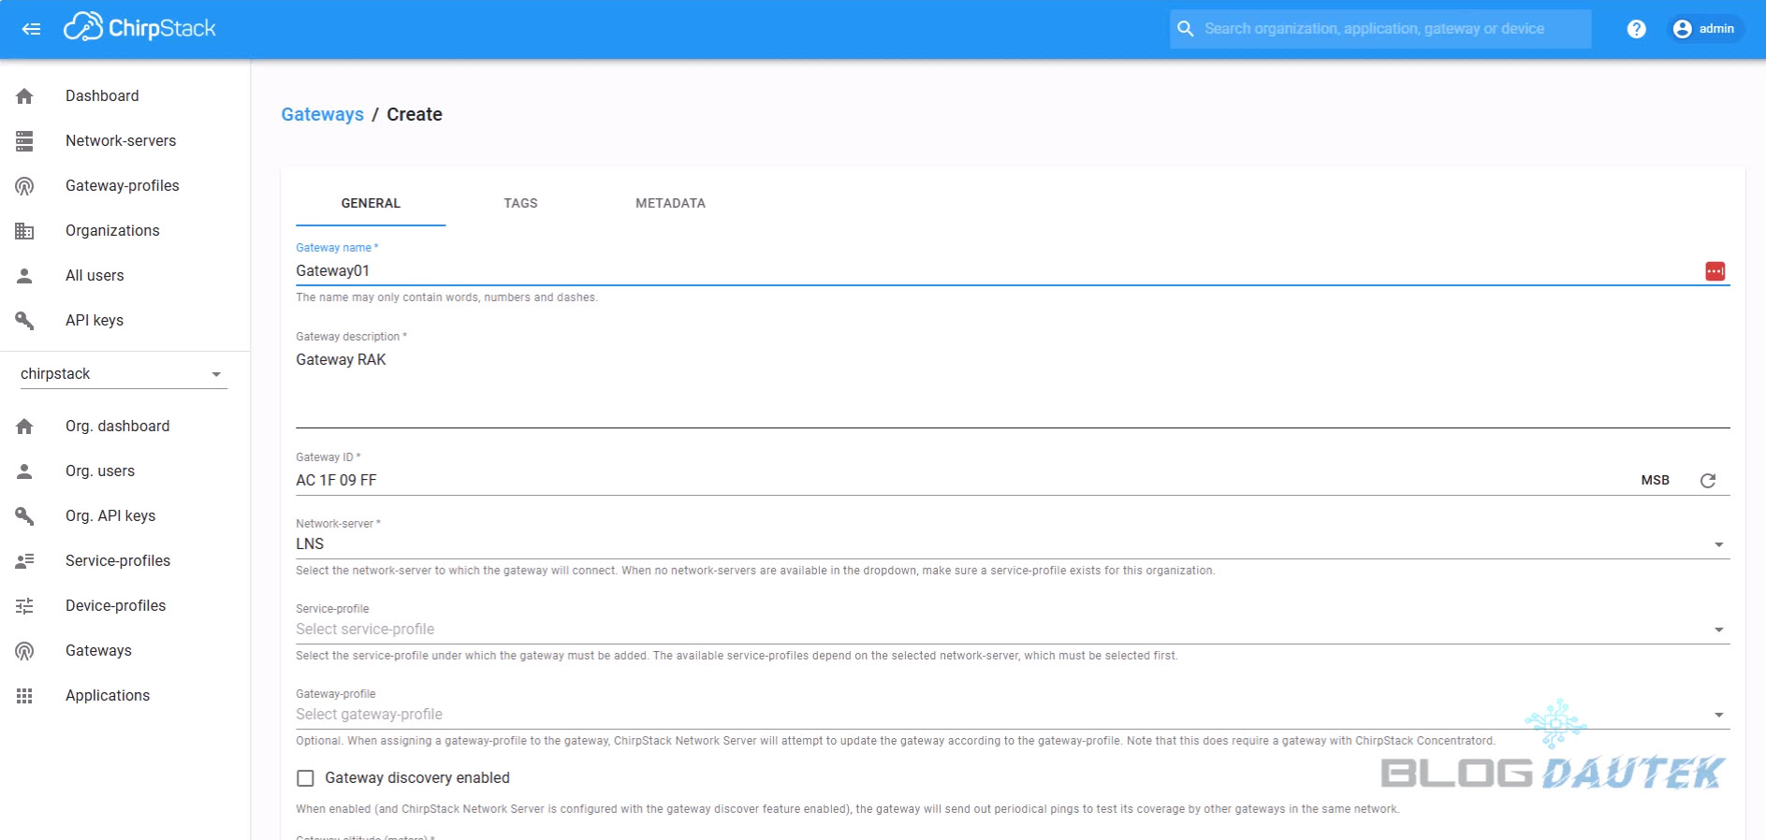Open the admin user menu button
This screenshot has height=840, width=1766.
coord(1704,29)
